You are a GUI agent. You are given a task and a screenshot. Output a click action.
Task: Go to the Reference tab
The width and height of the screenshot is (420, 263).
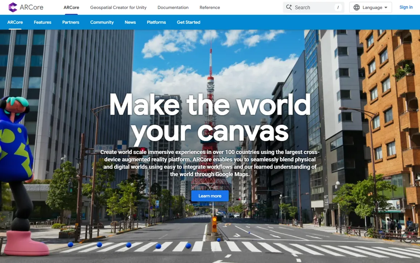pyautogui.click(x=210, y=8)
